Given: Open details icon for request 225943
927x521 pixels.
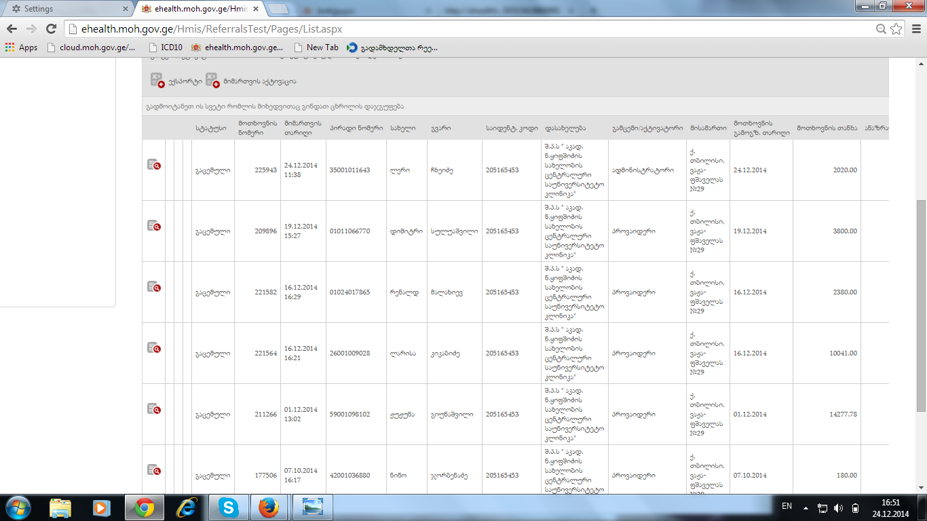Looking at the screenshot, I should pyautogui.click(x=154, y=164).
